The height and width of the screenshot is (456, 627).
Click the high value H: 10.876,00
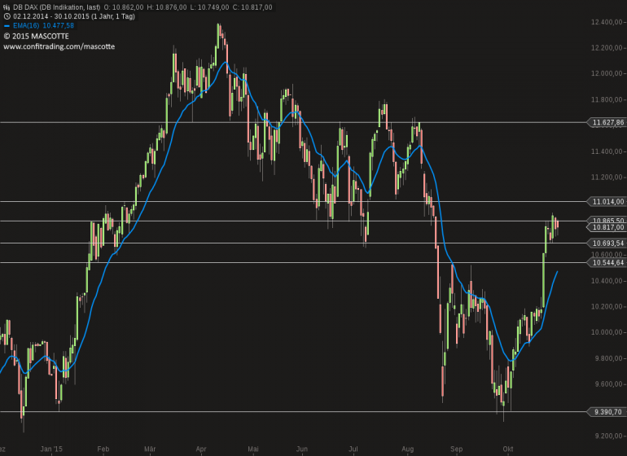166,7
